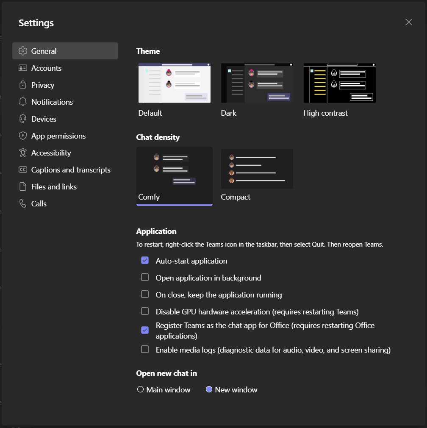This screenshot has width=427, height=428.
Task: Check Disable GPU hardware acceleration
Action: click(145, 311)
